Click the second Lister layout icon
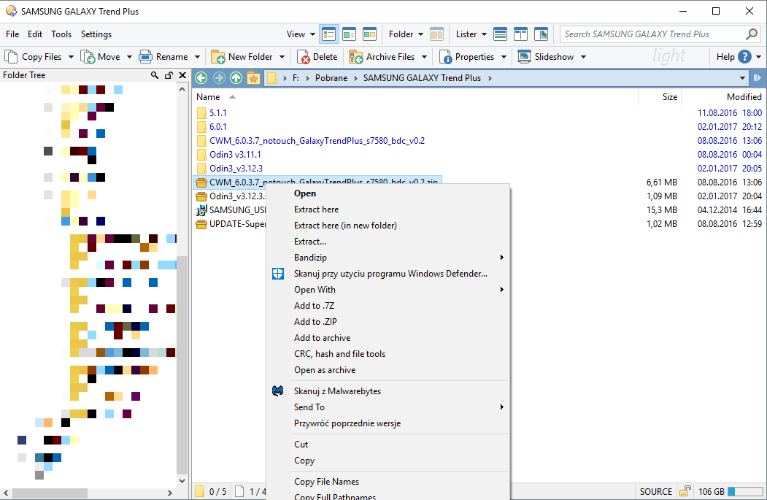The width and height of the screenshot is (767, 500). click(x=520, y=34)
